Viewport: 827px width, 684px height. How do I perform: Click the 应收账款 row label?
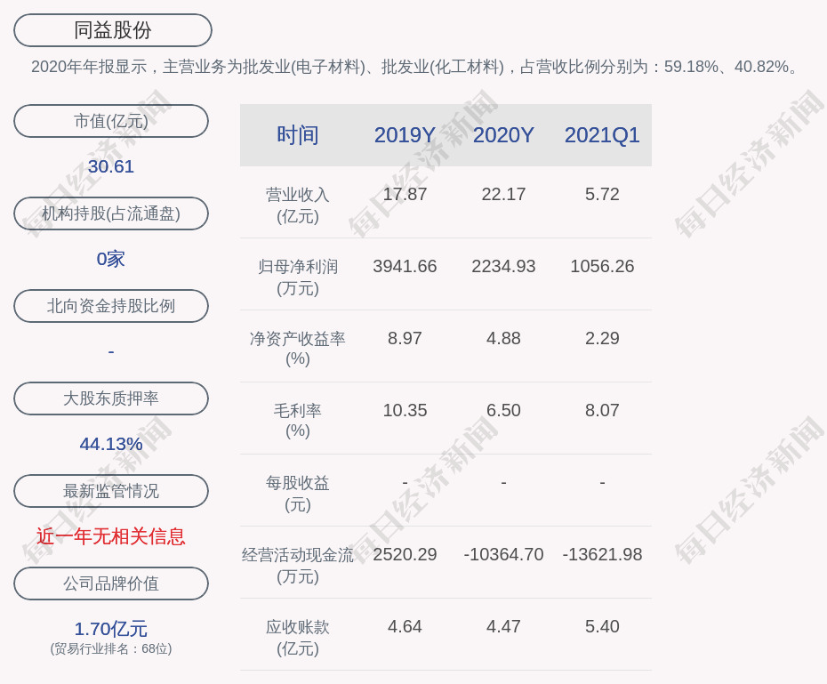(x=298, y=637)
